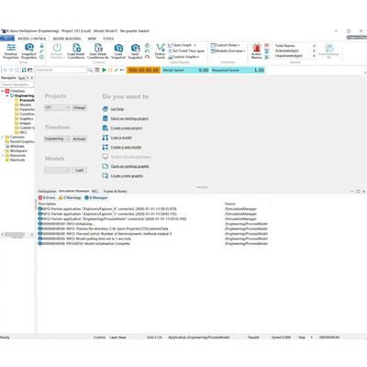Click Load Initial Conditions icon
The width and height of the screenshot is (367, 367).
[76, 51]
